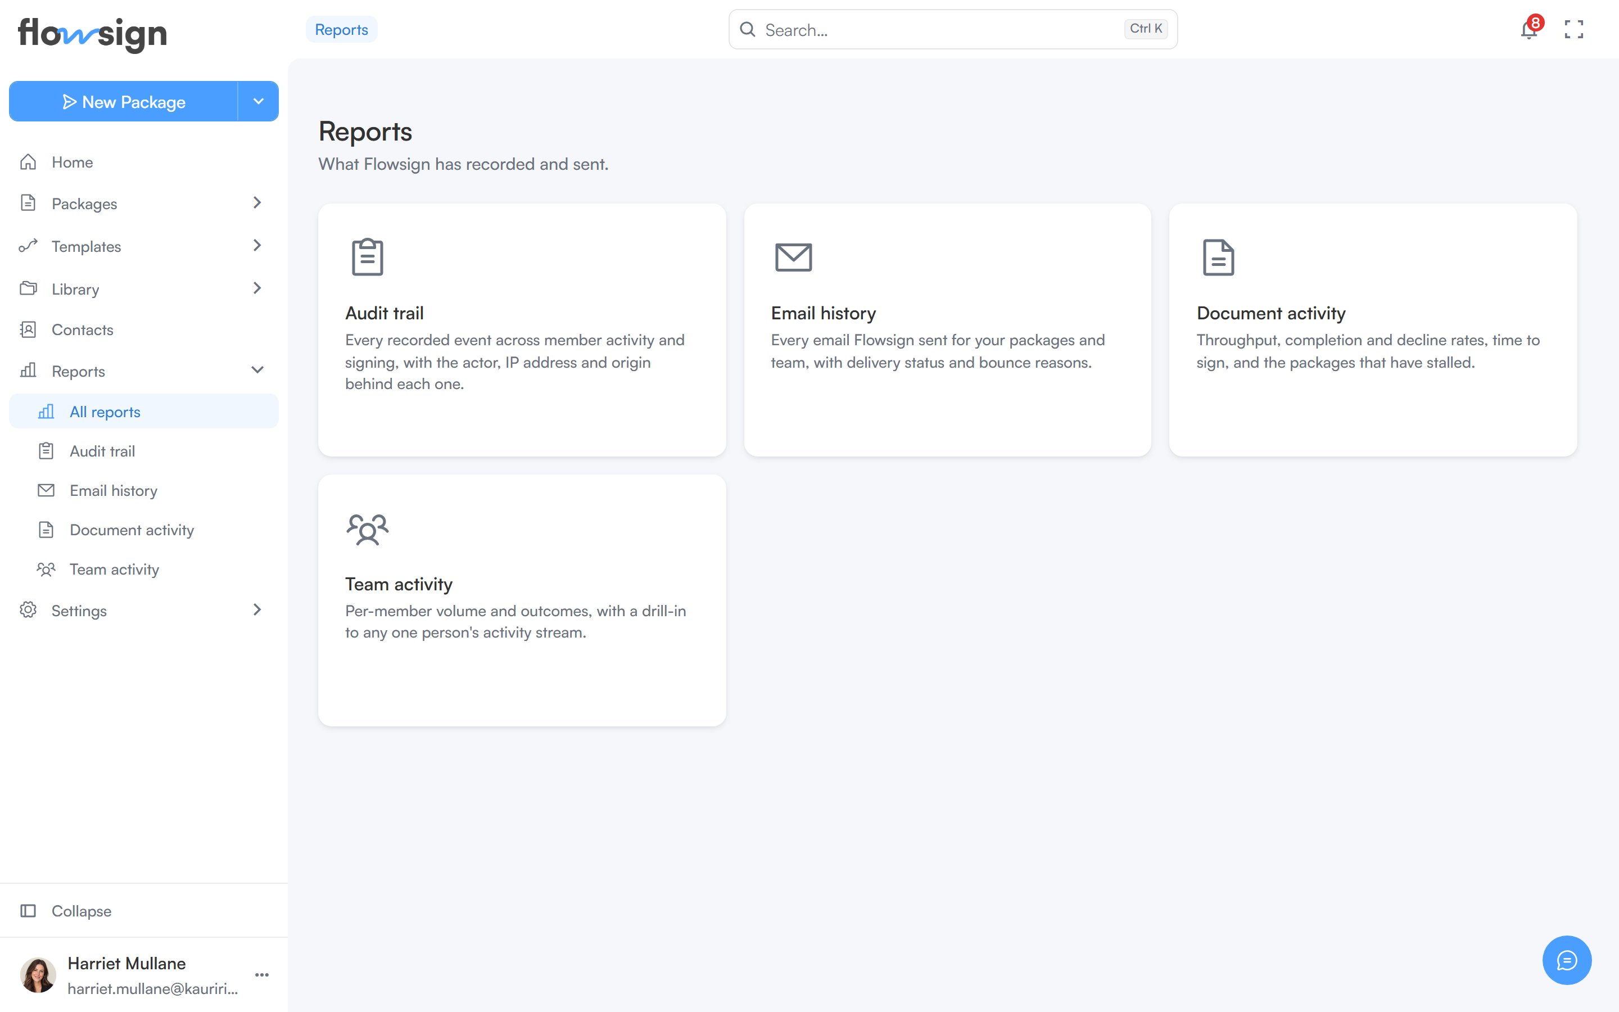Open the chat support bubble
The height and width of the screenshot is (1012, 1619).
[1567, 960]
